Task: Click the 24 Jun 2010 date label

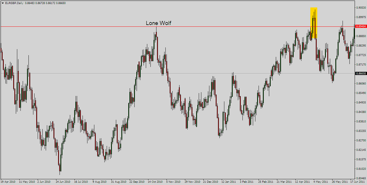Action: 63,182
